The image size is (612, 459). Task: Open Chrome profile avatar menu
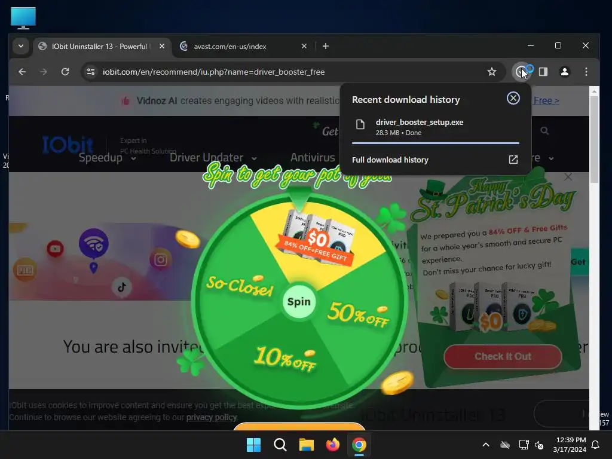point(564,72)
